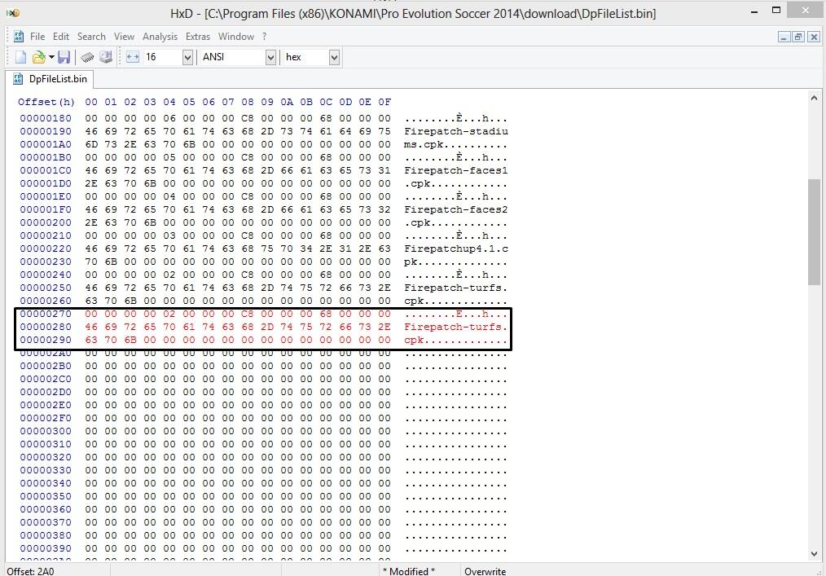Click offset row 00000220
This screenshot has height=576, width=826.
[x=46, y=248]
